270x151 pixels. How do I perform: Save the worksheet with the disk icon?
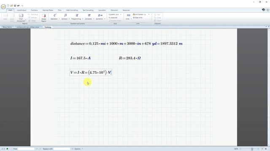pos(15,5)
